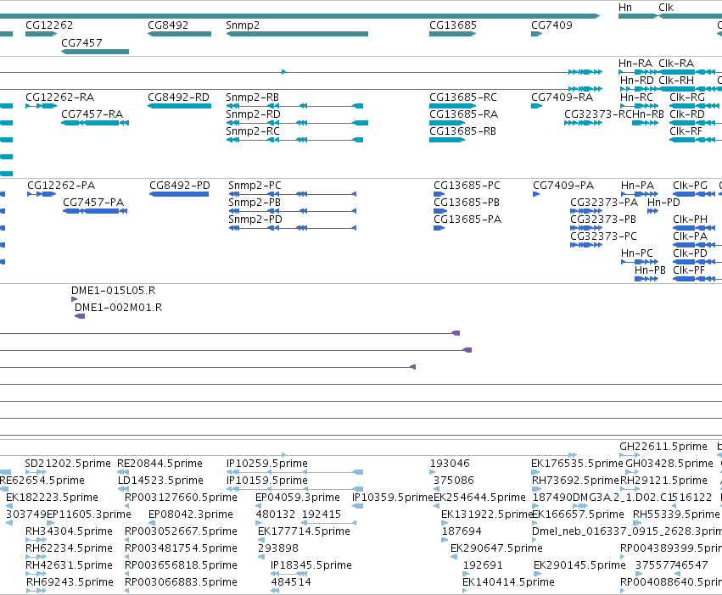The height and width of the screenshot is (595, 722).
Task: Select protein CG12262-PA
Action: tap(61, 186)
